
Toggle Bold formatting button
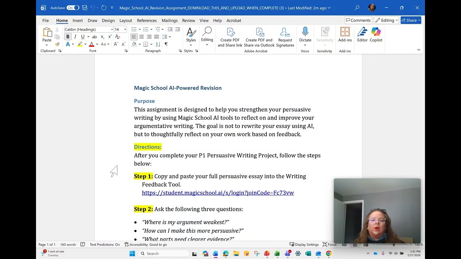point(68,37)
